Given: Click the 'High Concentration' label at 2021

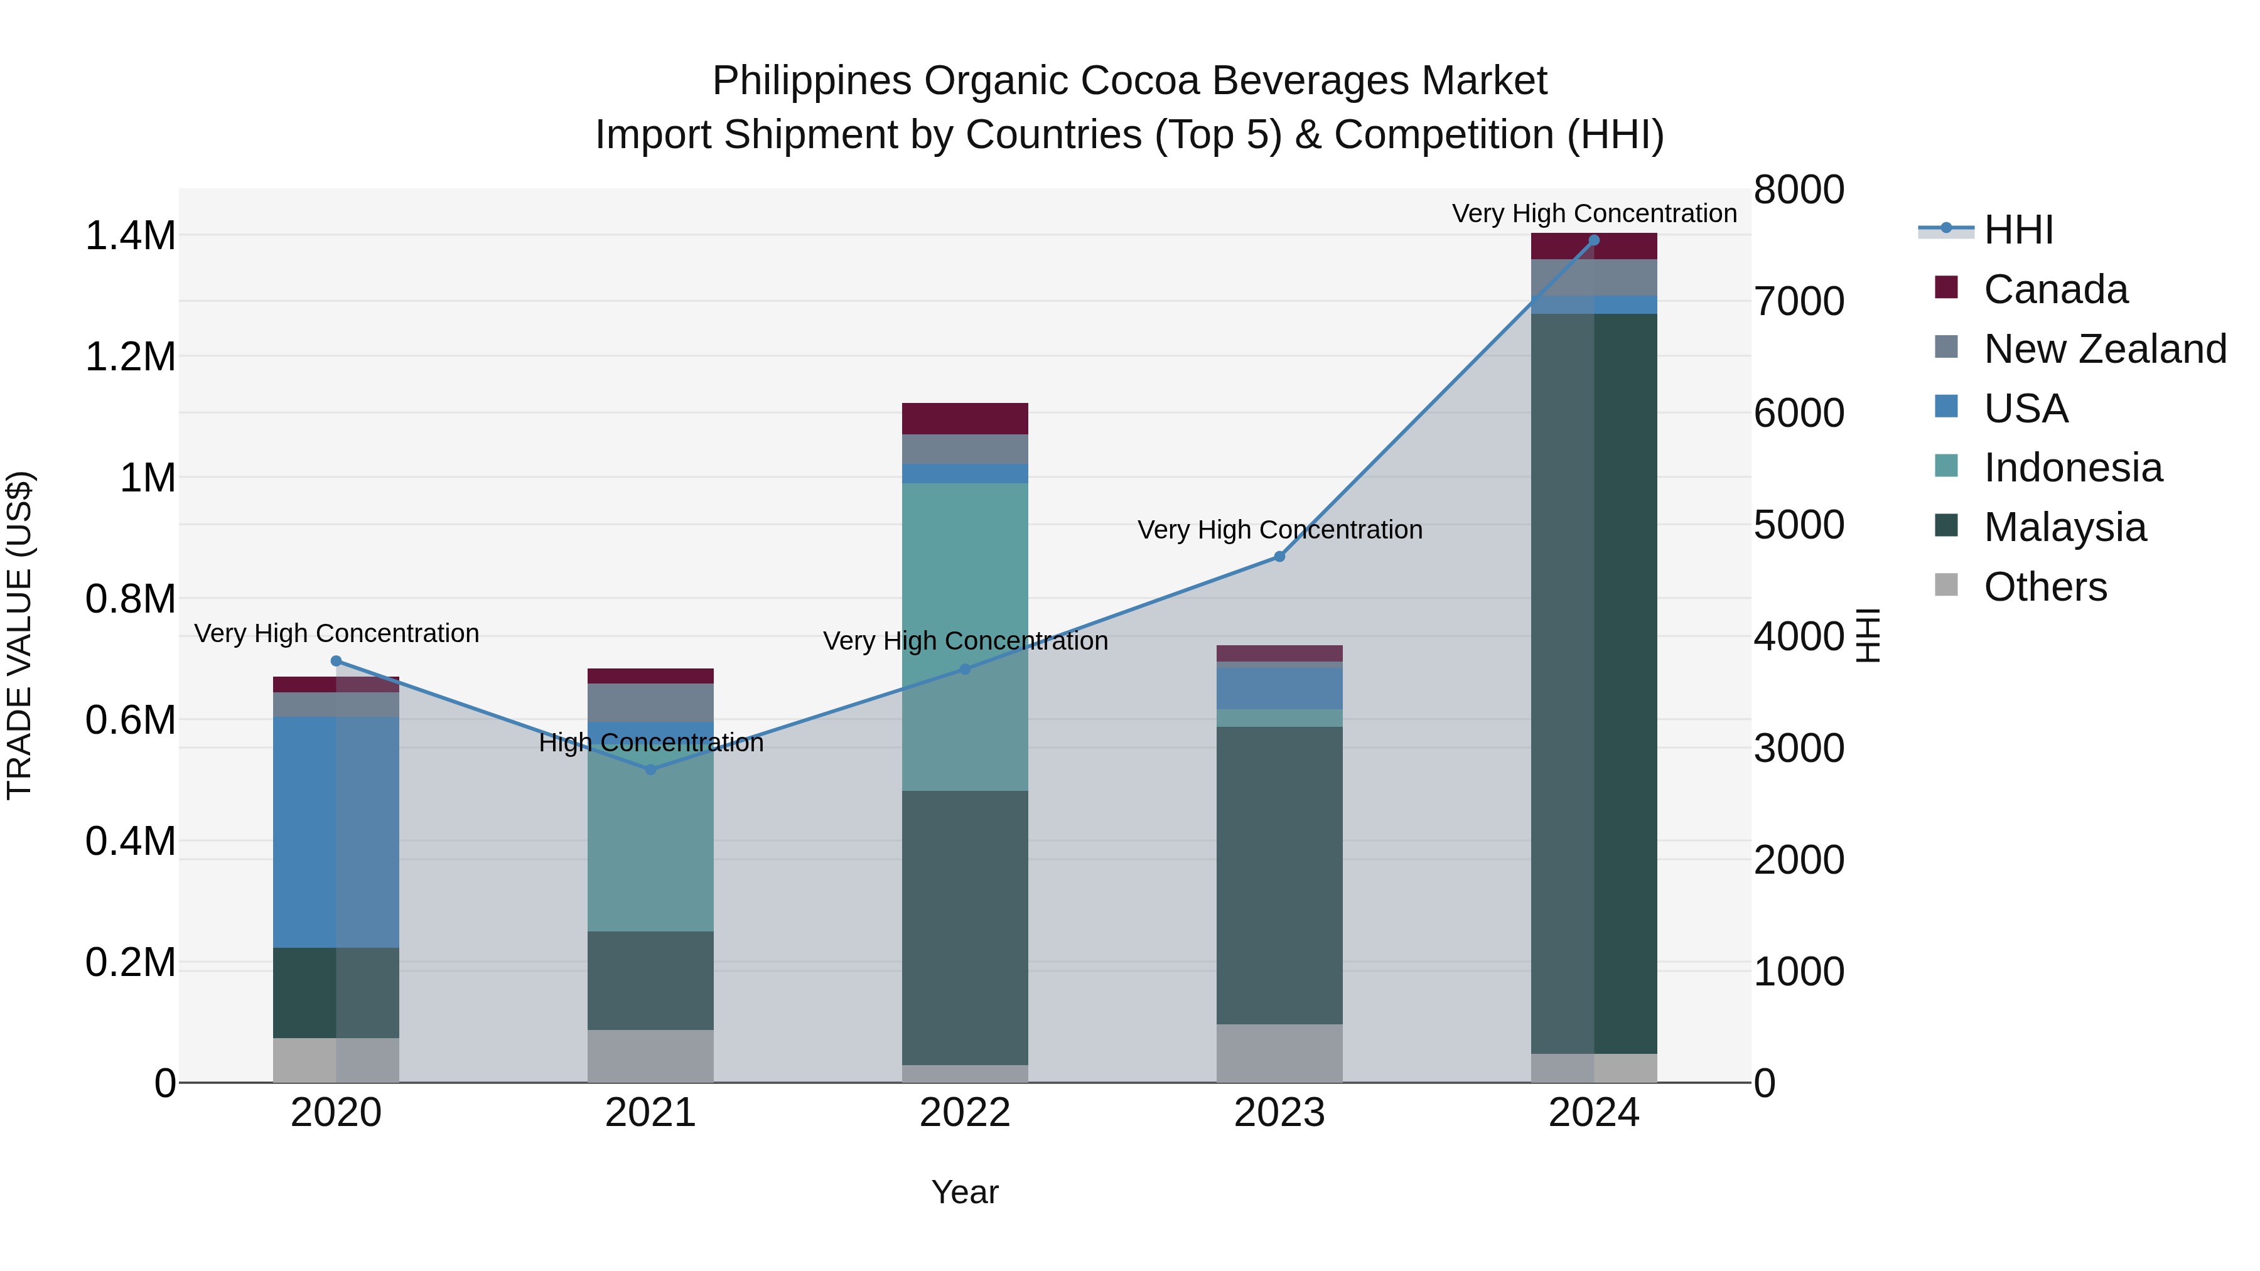Looking at the screenshot, I should [x=651, y=743].
